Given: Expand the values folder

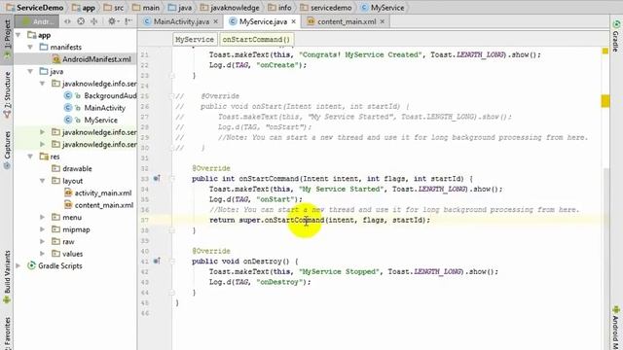Looking at the screenshot, I should tap(42, 254).
